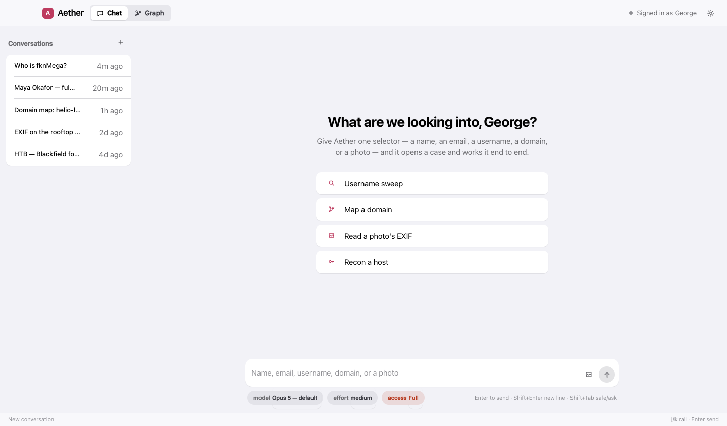Screen dimensions: 727x426
Task: Click the Aether app name
Action: click(71, 13)
